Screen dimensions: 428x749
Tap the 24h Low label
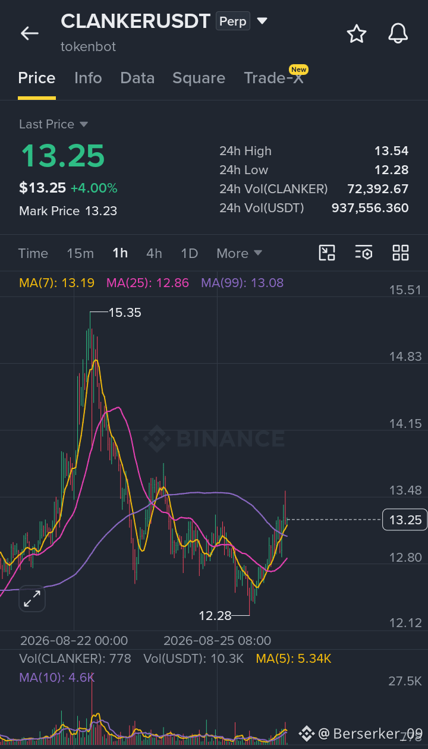tap(244, 170)
